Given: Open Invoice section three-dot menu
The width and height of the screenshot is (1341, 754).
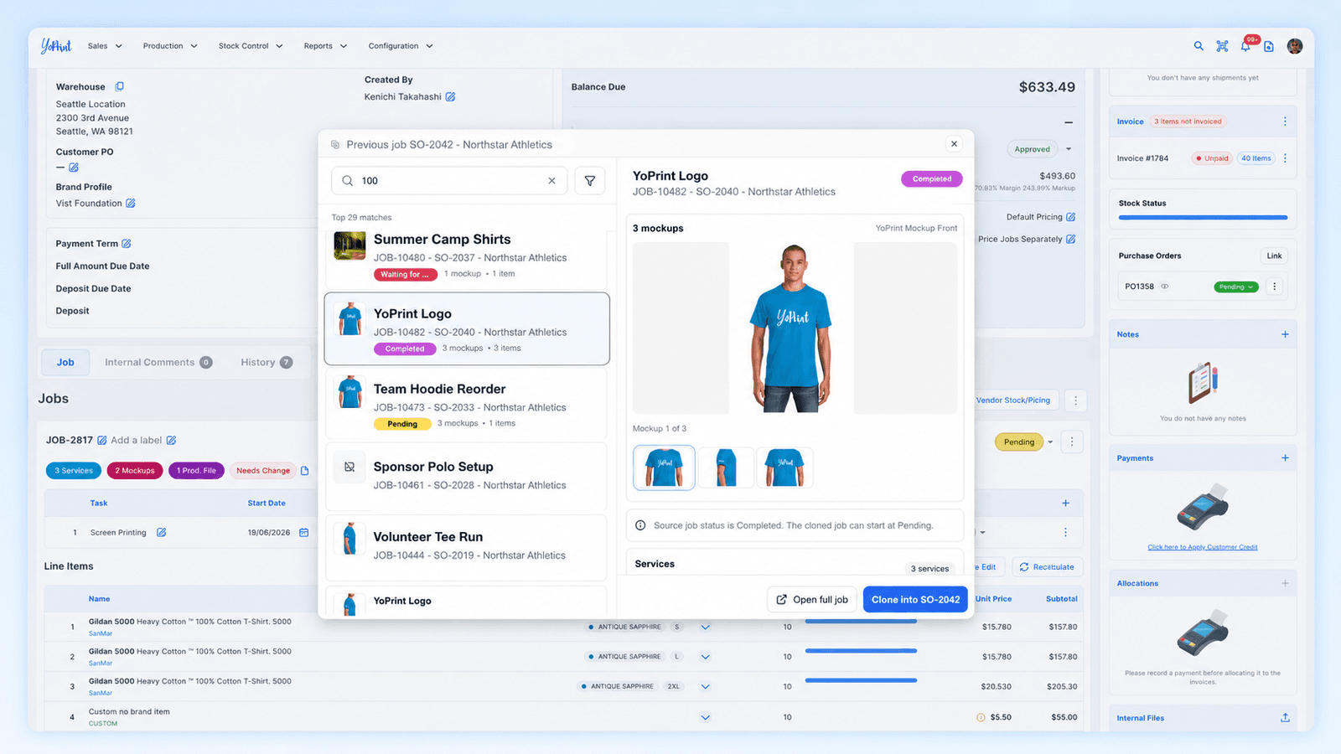Looking at the screenshot, I should tap(1285, 121).
